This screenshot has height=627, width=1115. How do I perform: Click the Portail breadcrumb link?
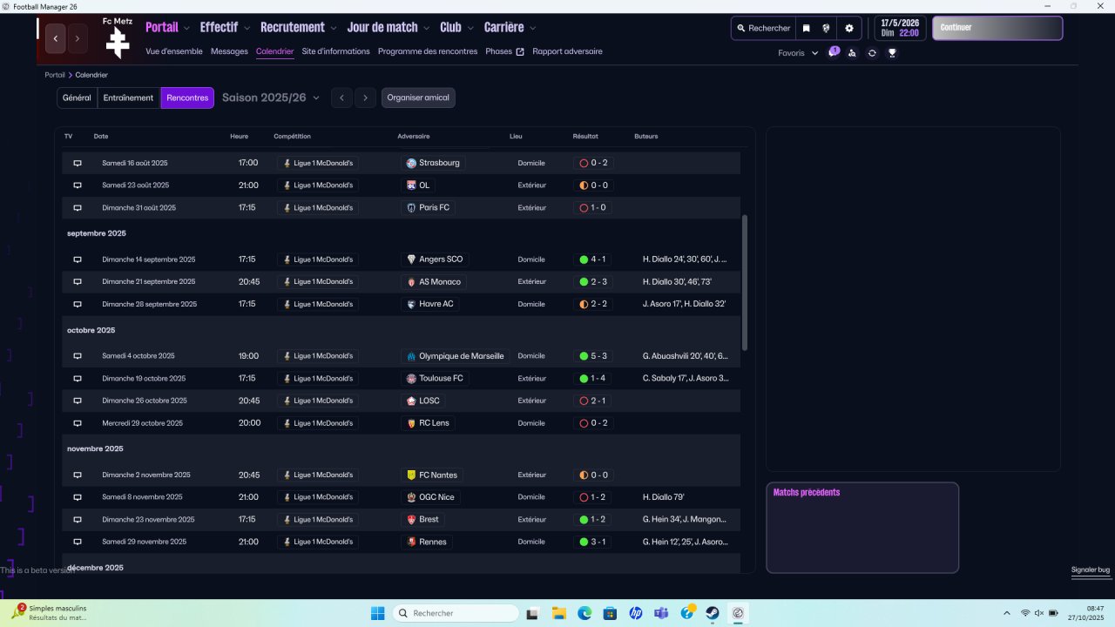pyautogui.click(x=55, y=75)
